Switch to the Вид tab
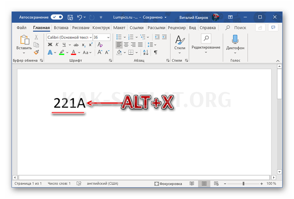Image resolution: width=294 pixels, height=199 pixels. (x=192, y=28)
